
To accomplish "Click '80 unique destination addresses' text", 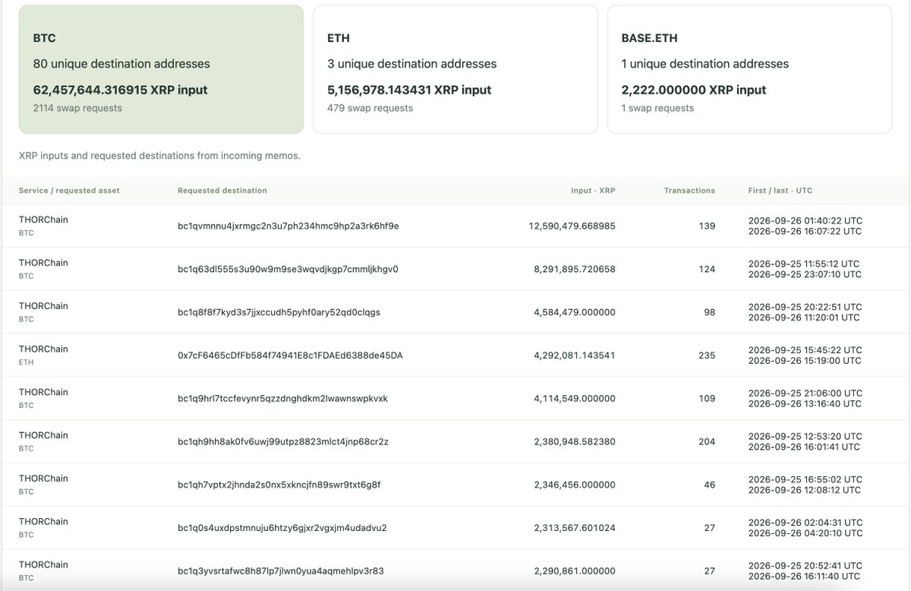I will pyautogui.click(x=121, y=64).
